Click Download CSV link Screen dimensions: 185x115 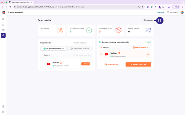(x=112, y=64)
